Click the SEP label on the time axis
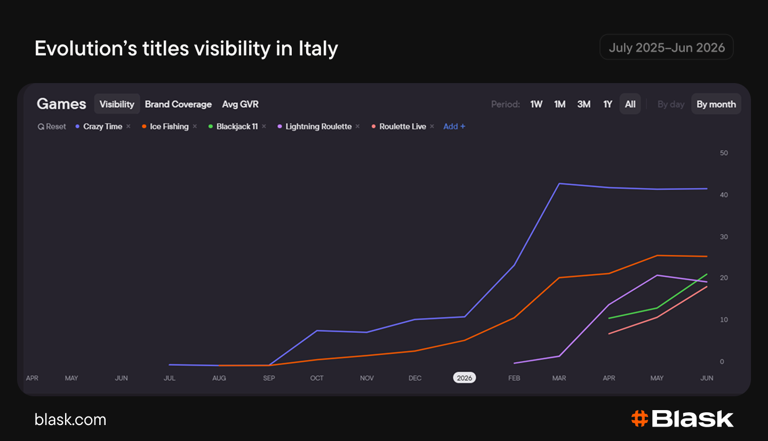The height and width of the screenshot is (441, 768). tap(269, 378)
